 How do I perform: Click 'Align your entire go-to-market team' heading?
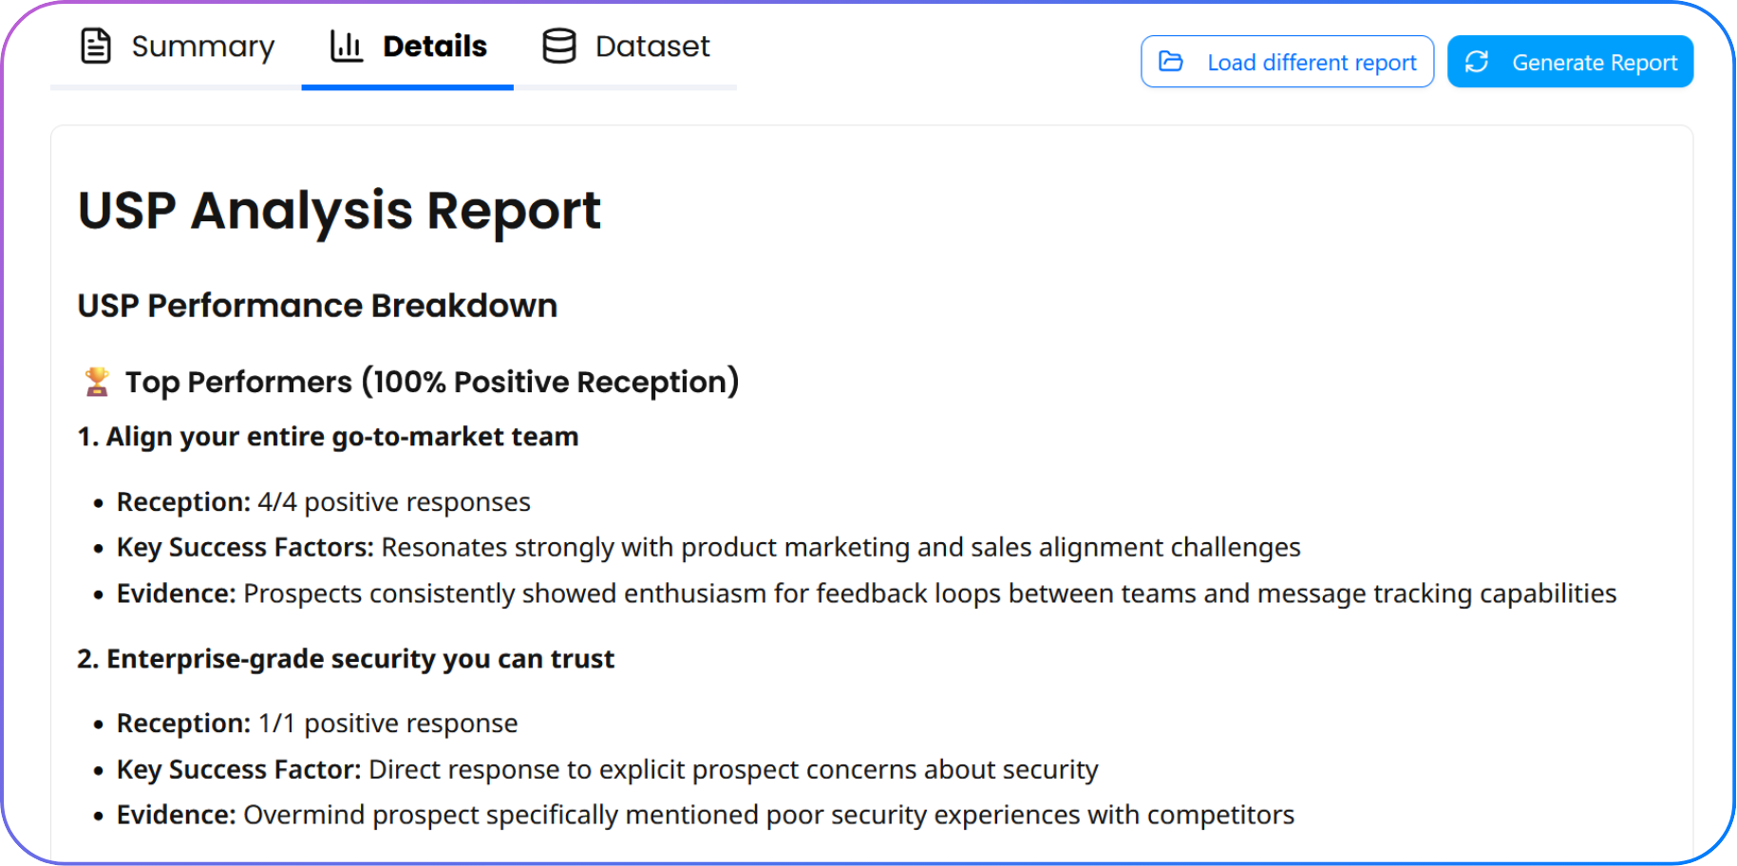[328, 437]
